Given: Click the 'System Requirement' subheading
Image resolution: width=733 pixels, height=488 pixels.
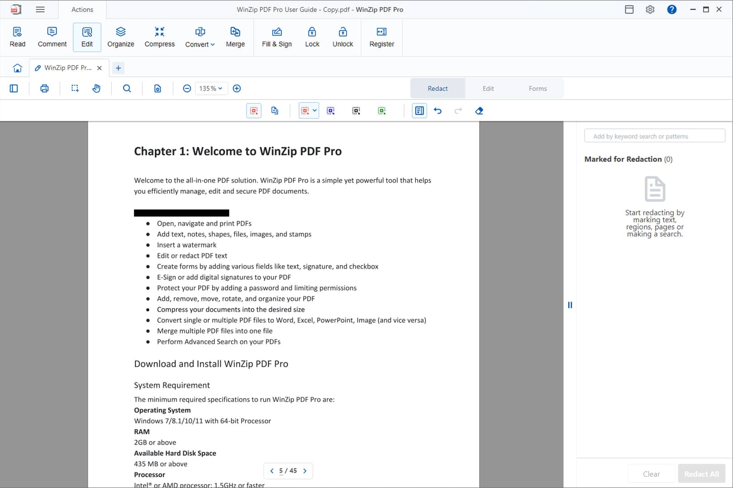Looking at the screenshot, I should tap(172, 385).
